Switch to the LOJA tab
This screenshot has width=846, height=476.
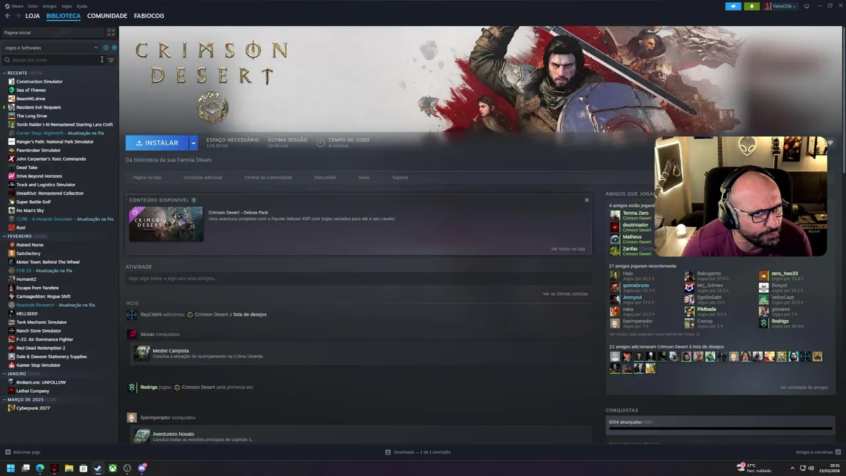click(x=32, y=16)
